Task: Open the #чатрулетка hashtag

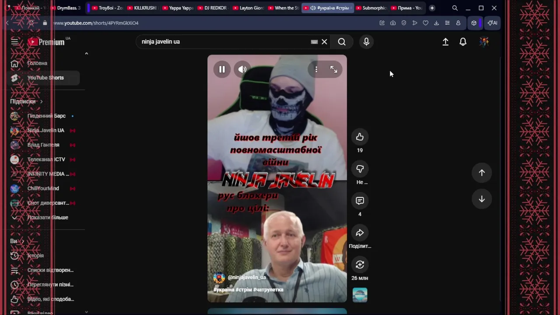Action: [x=268, y=290]
